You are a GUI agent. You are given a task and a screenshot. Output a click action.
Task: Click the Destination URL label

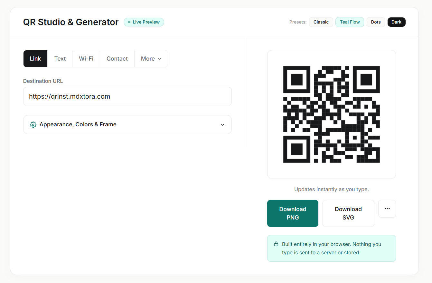pos(43,81)
